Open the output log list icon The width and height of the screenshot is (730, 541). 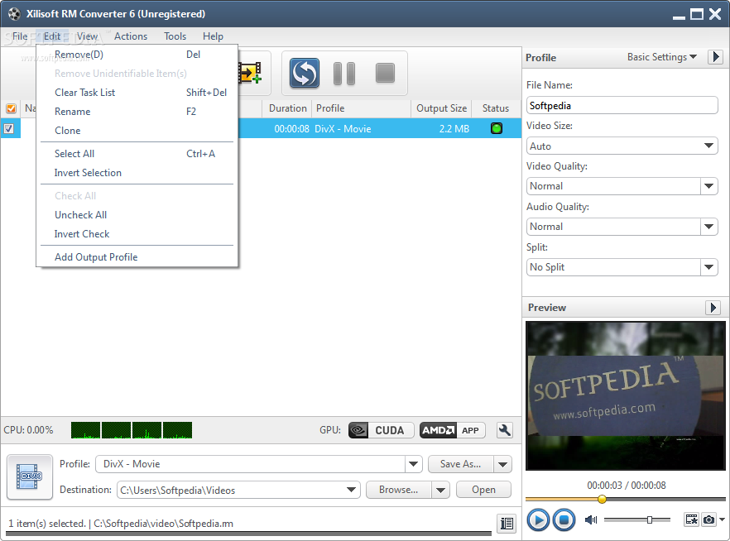[x=507, y=524]
